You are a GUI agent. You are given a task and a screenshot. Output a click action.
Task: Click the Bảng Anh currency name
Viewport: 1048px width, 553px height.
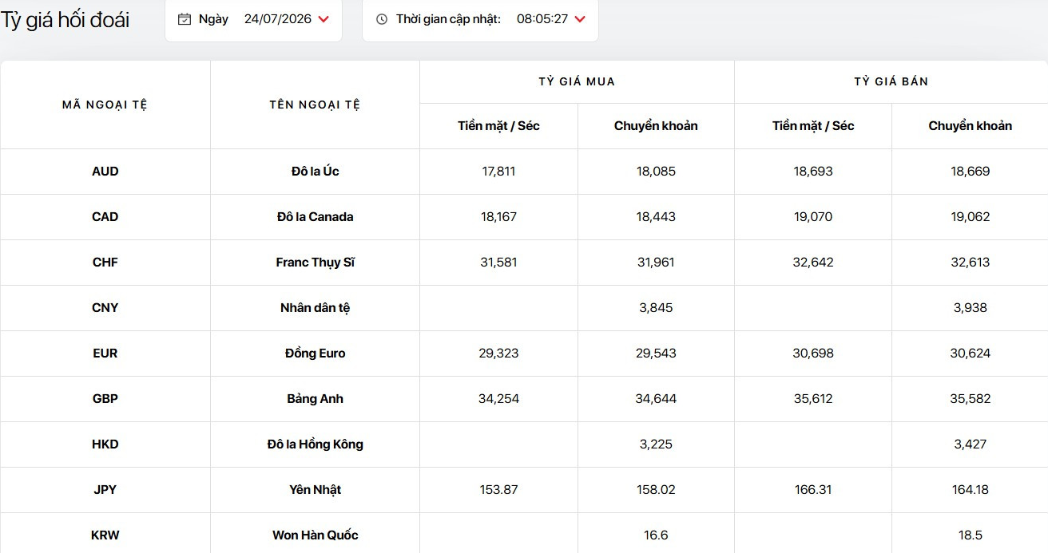(x=316, y=399)
